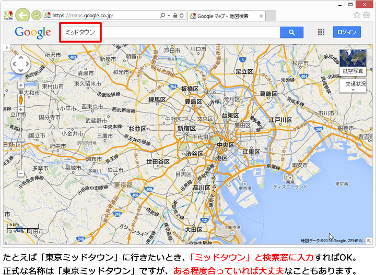The height and width of the screenshot is (275, 376).
Task: Click the Google Maps favicon beside back button
Action: point(8,15)
